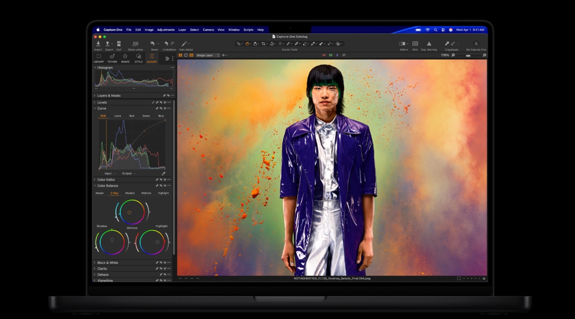The image size is (575, 319).
Task: Click the Import icon in the toolbar
Action: click(x=98, y=44)
